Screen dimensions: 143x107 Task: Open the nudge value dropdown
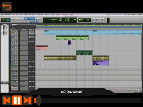tap(90, 21)
